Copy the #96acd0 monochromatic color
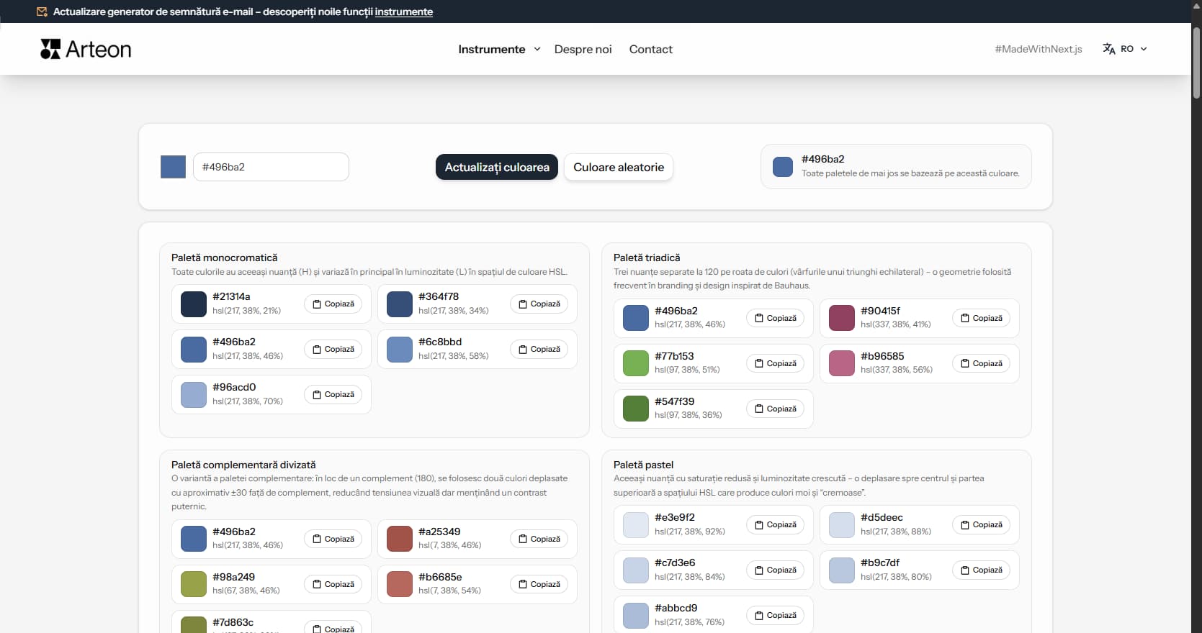Viewport: 1202px width, 633px height. pos(333,395)
